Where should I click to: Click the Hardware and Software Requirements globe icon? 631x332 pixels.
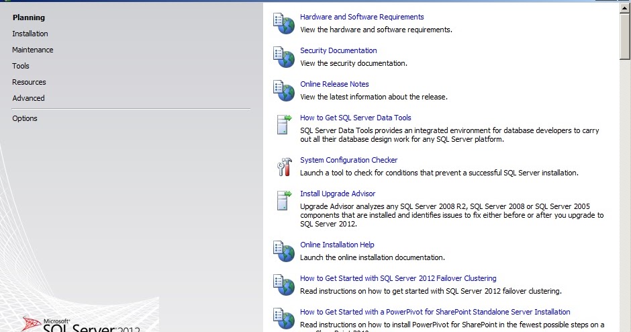(x=284, y=24)
